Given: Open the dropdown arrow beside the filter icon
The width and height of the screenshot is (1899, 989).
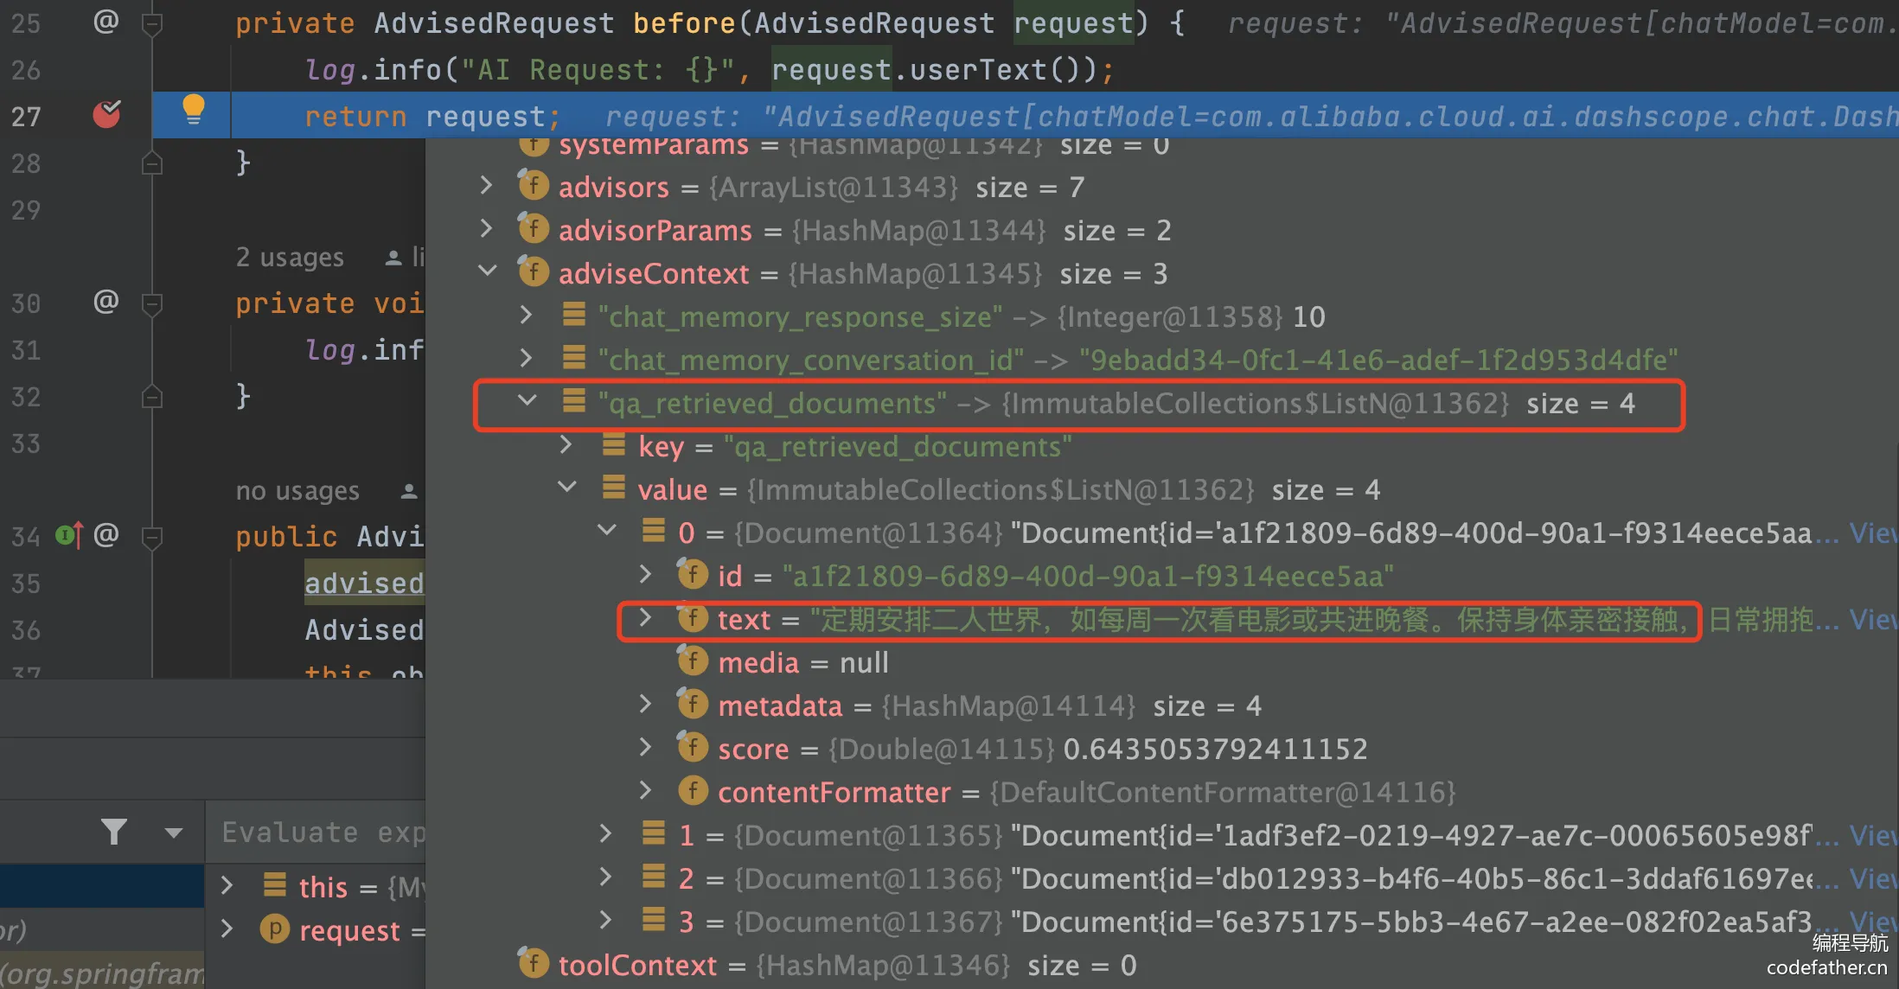Looking at the screenshot, I should click(174, 833).
